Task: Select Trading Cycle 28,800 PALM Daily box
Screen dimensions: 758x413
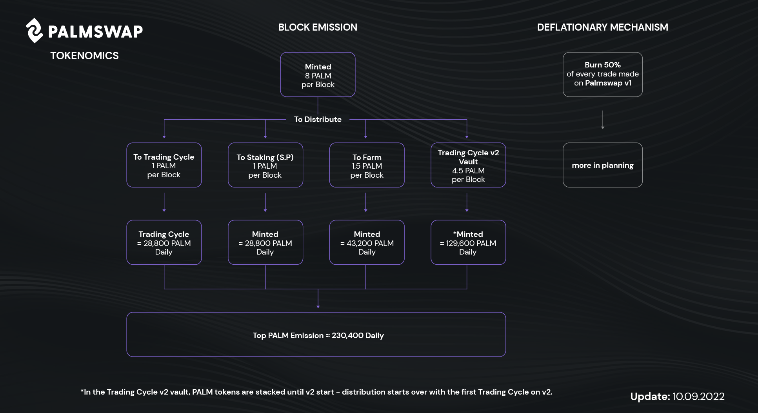Action: [x=164, y=242]
